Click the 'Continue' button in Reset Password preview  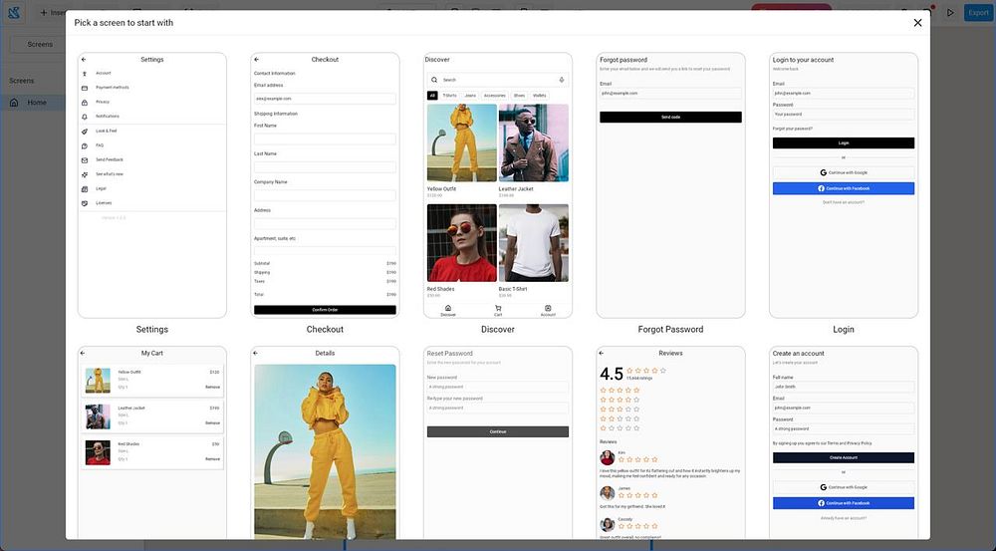point(497,431)
